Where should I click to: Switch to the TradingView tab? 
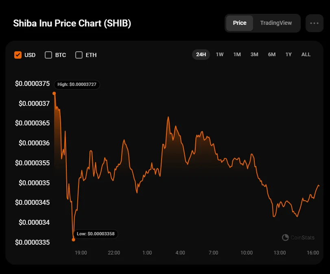[276, 23]
